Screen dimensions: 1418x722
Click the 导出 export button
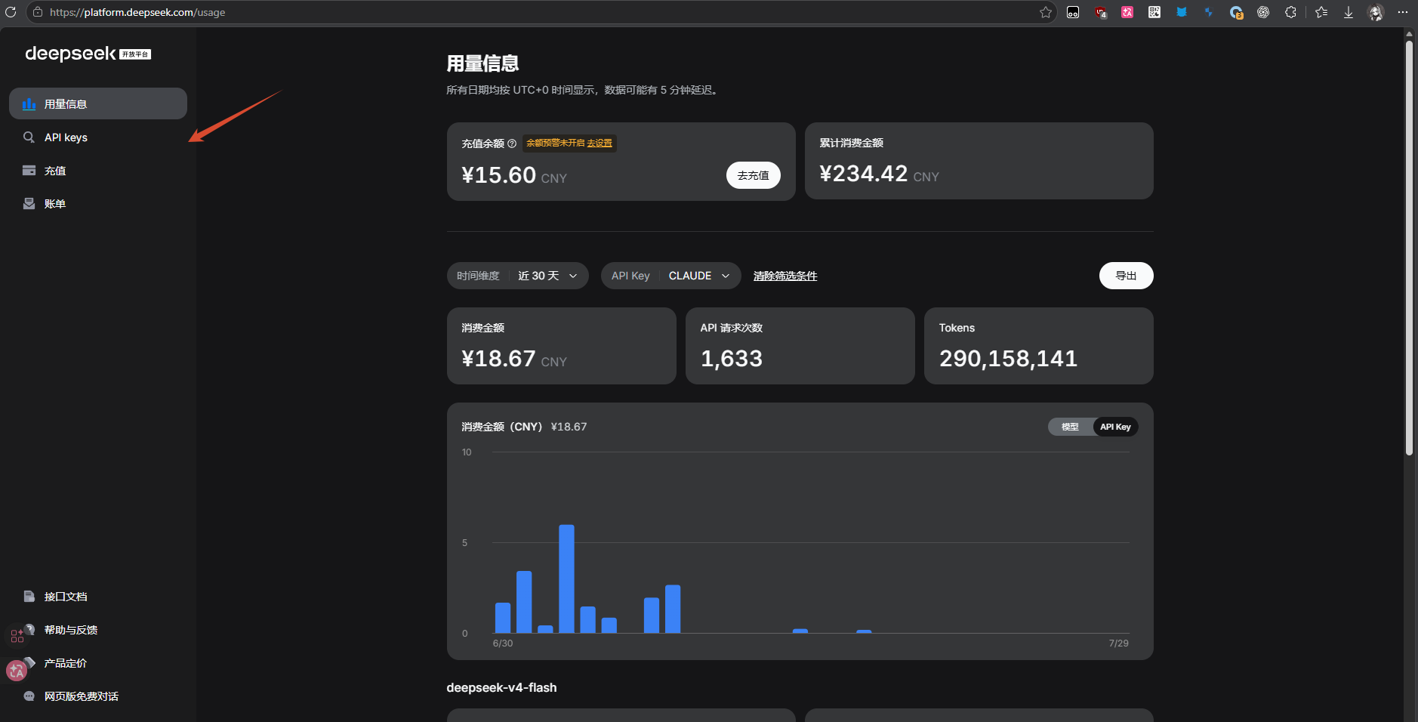[1127, 276]
